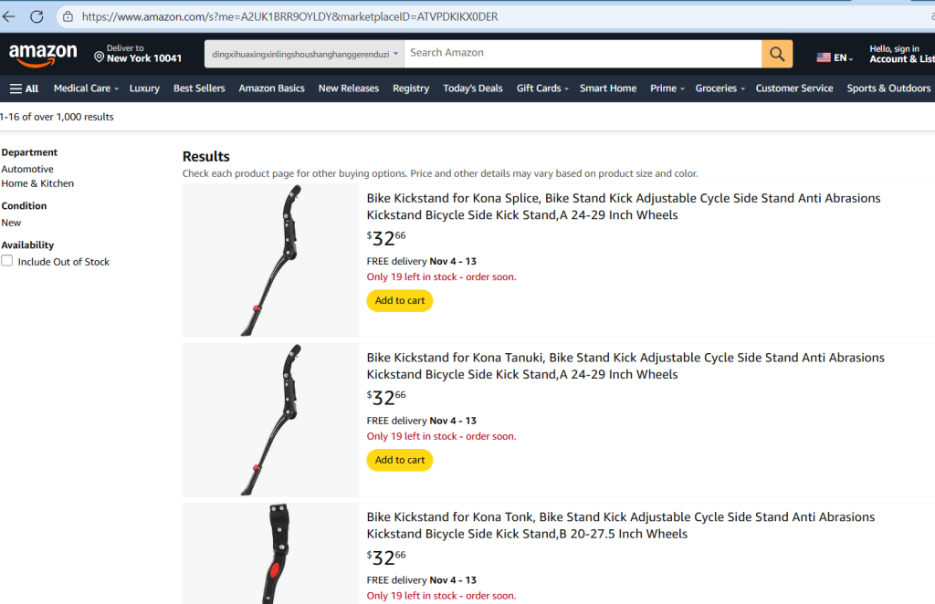Open the search department dropdown

pos(305,54)
